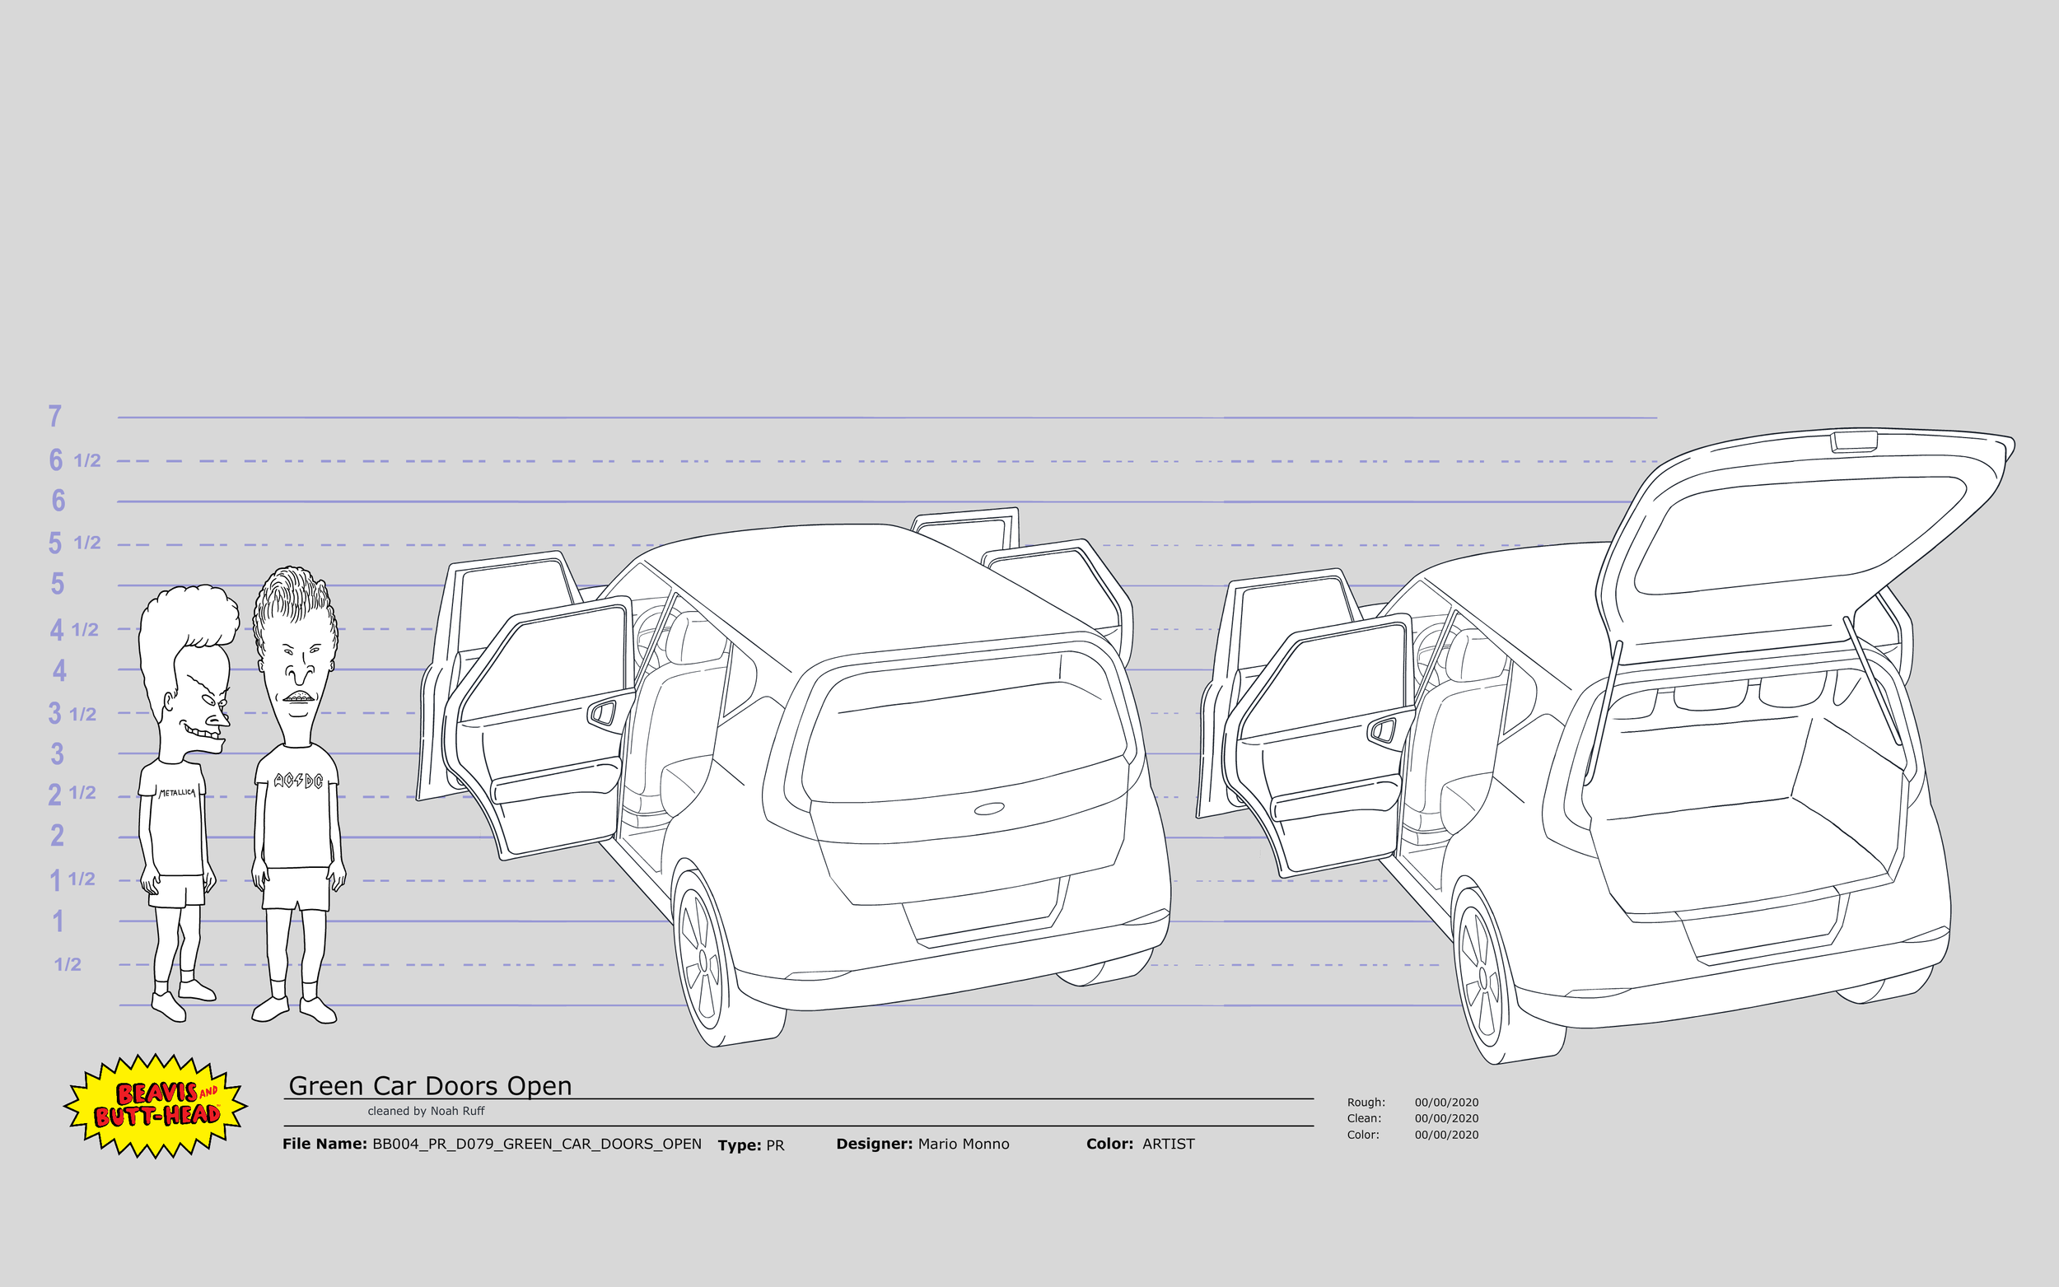Screen dimensions: 2059x1287
Task: Click the designer name Mario Monno
Action: tap(963, 1144)
